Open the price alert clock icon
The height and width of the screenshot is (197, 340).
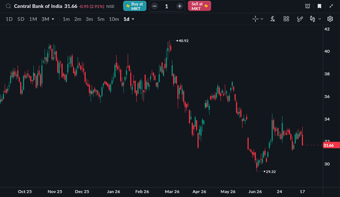tap(308, 6)
